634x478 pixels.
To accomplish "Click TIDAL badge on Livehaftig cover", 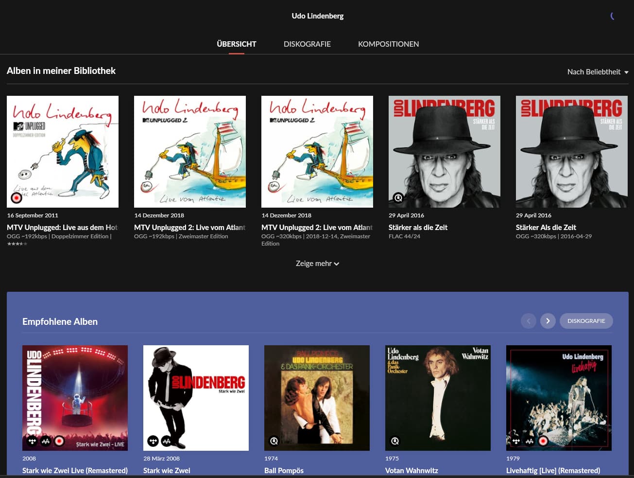I will click(x=516, y=441).
